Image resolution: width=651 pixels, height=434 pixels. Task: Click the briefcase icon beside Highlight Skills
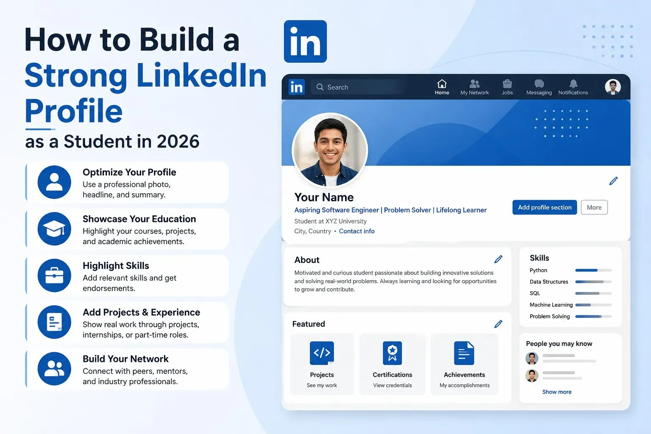click(54, 275)
